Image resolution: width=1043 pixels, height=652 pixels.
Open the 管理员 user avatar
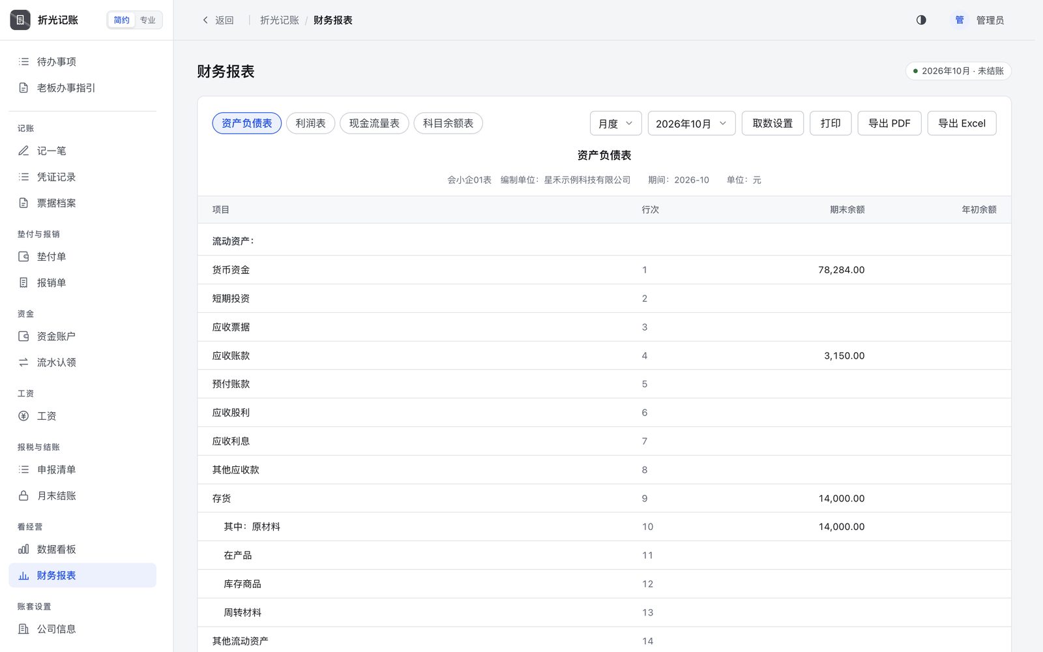tap(959, 20)
